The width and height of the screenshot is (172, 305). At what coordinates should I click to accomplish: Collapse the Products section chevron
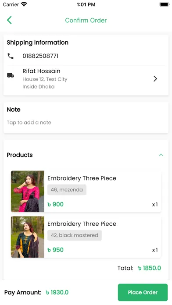pos(161,155)
